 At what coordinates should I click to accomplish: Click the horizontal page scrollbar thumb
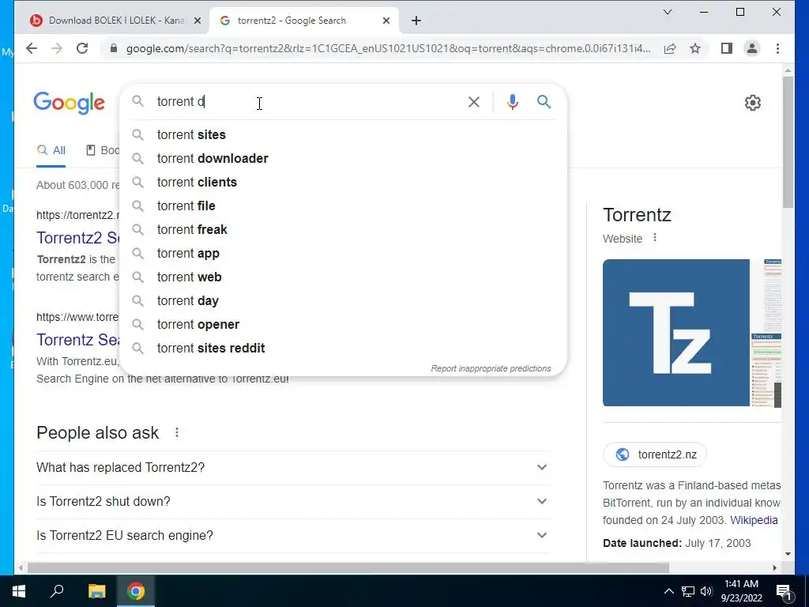(x=348, y=567)
